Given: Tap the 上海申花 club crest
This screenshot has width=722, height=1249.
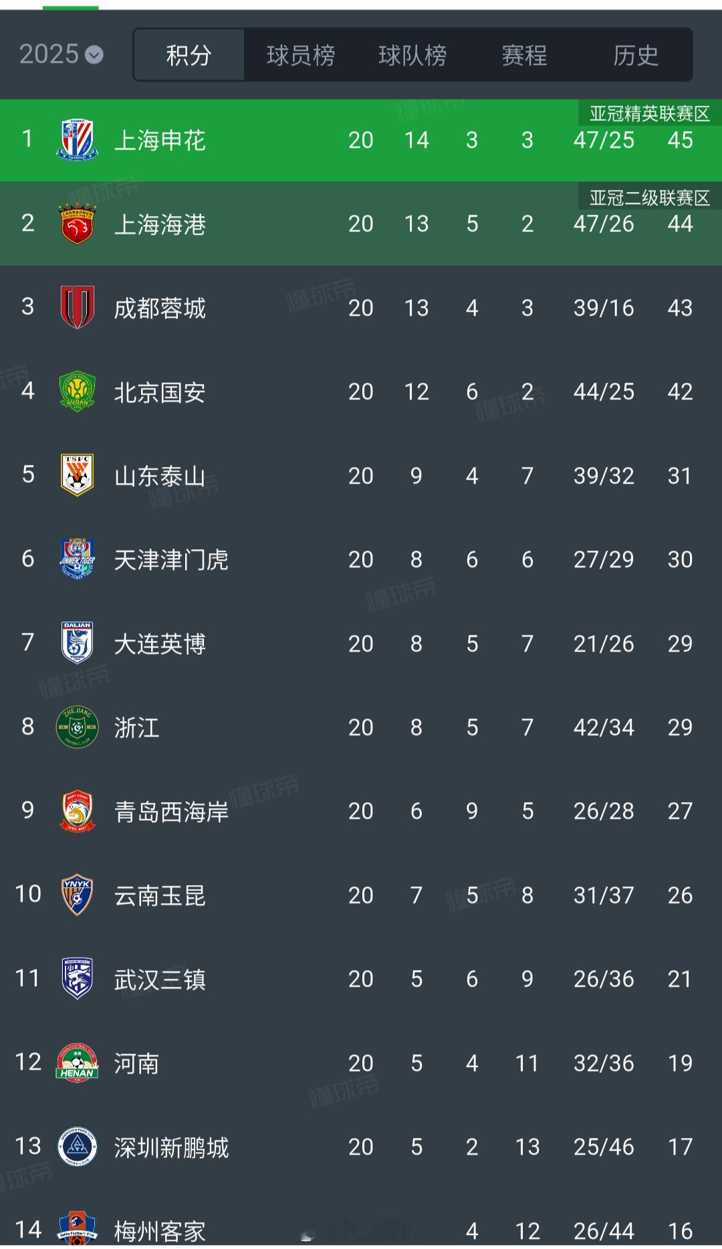Looking at the screenshot, I should pos(77,140).
